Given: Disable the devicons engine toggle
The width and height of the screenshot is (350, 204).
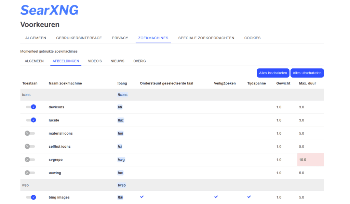Looking at the screenshot, I should coord(31,107).
